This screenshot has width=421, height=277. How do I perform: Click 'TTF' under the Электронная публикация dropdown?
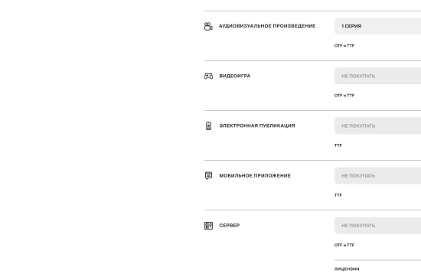pyautogui.click(x=338, y=145)
